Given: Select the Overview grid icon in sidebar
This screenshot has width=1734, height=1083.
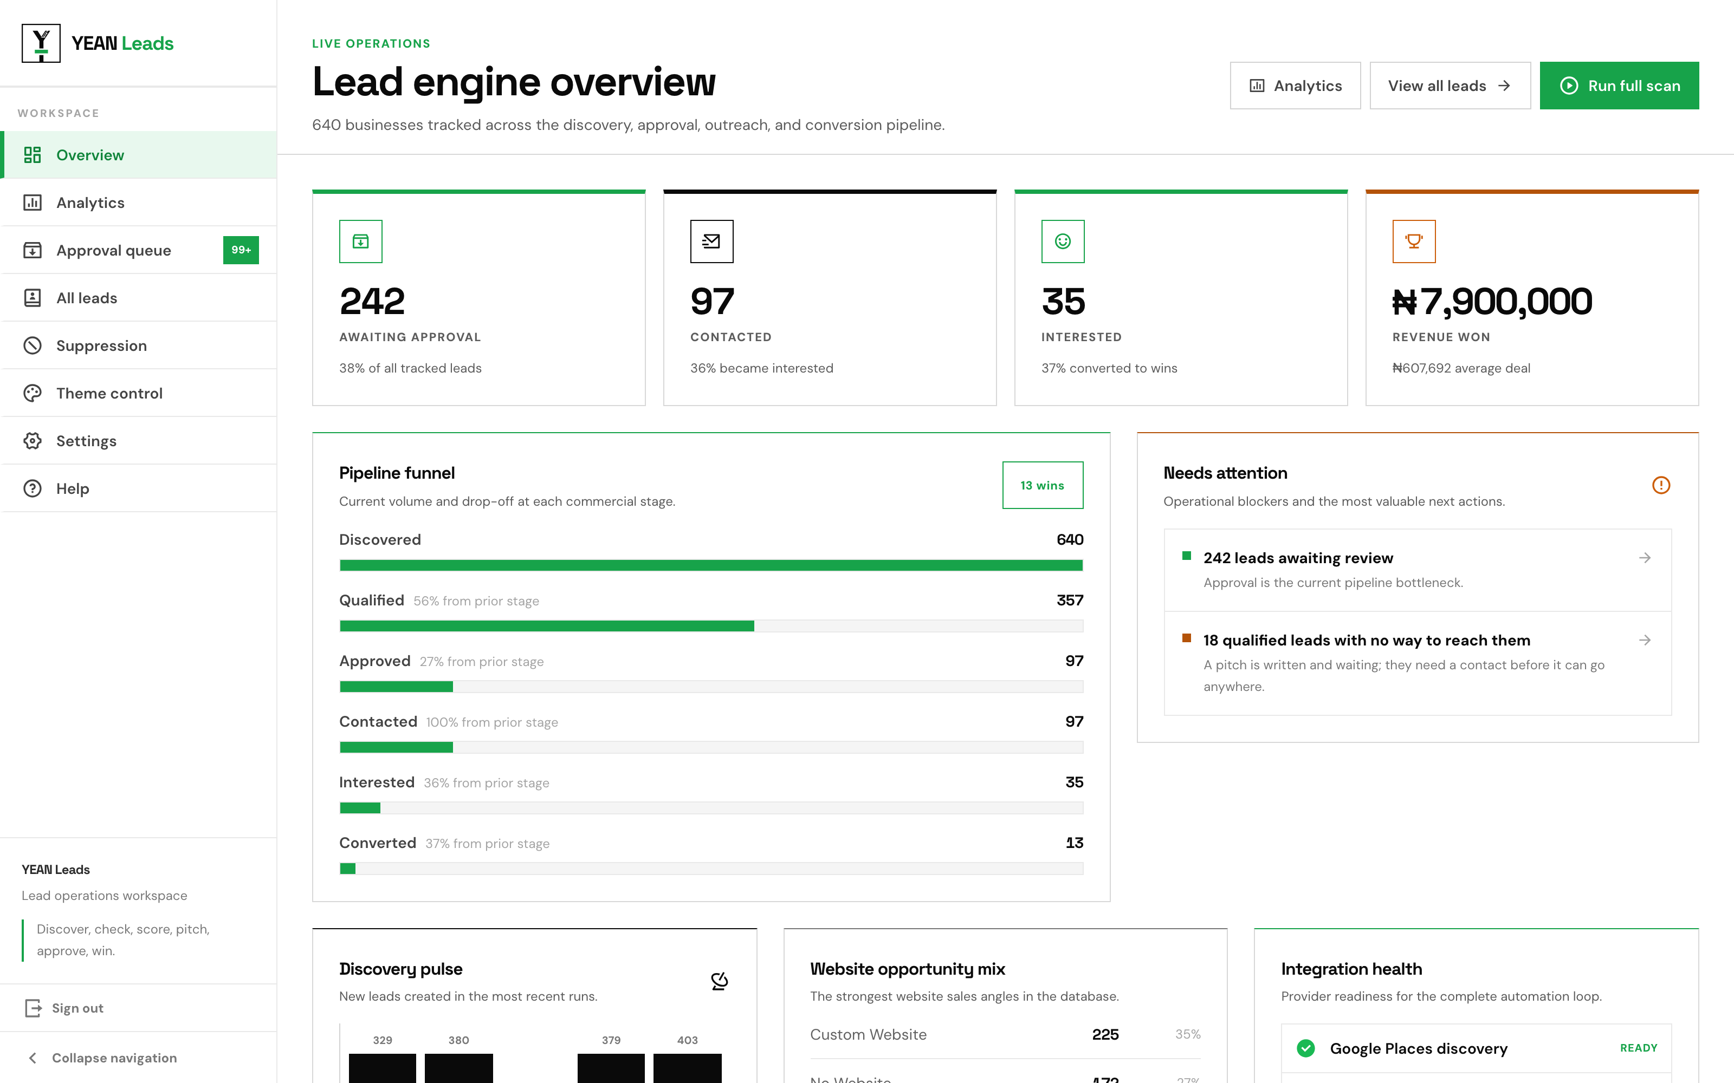Looking at the screenshot, I should [33, 155].
